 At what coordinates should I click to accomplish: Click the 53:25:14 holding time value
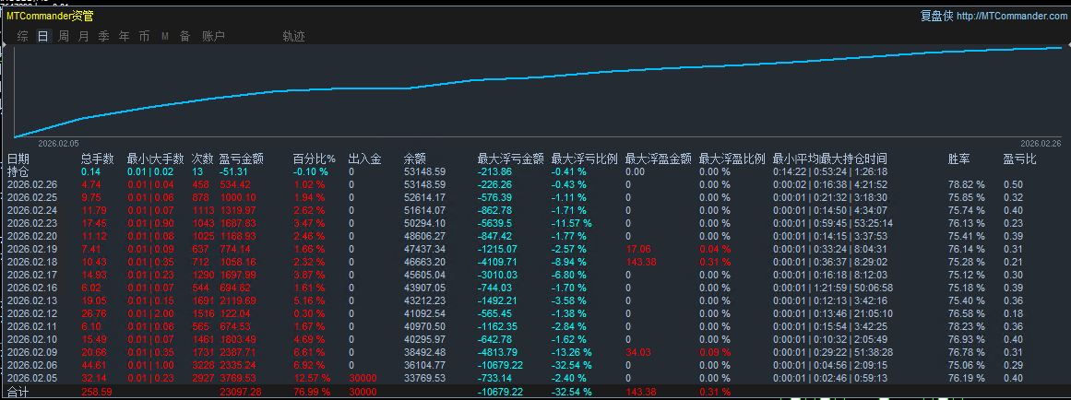[x=872, y=223]
